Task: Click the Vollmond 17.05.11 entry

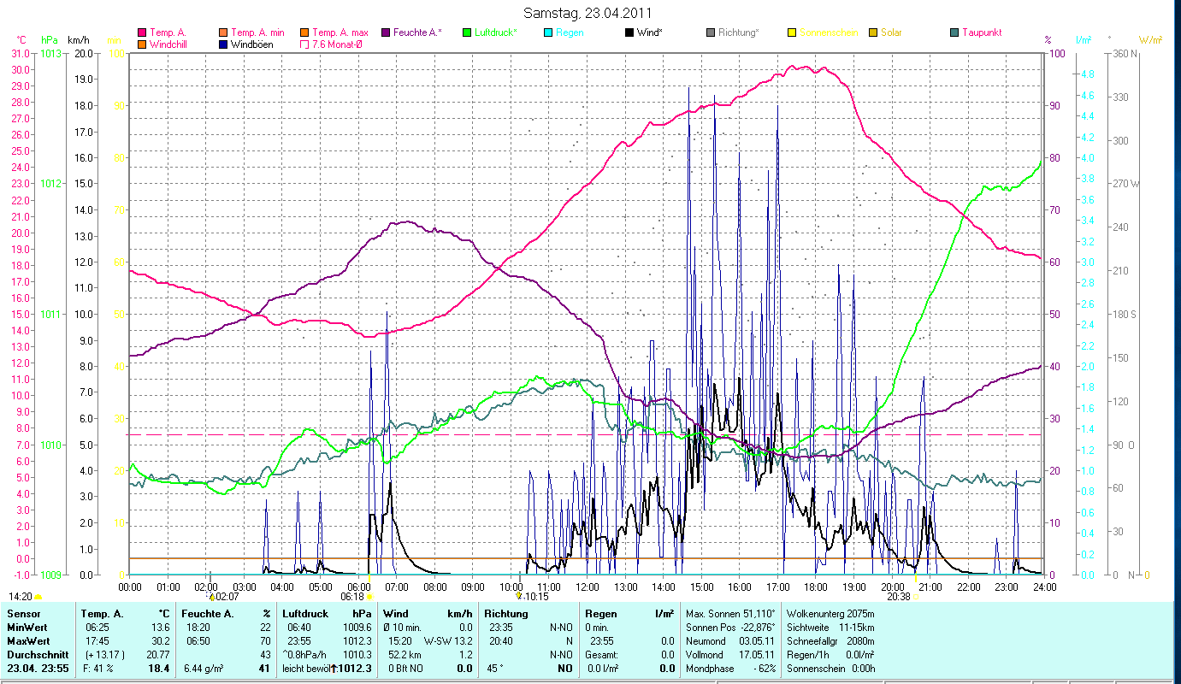Action: coord(731,655)
